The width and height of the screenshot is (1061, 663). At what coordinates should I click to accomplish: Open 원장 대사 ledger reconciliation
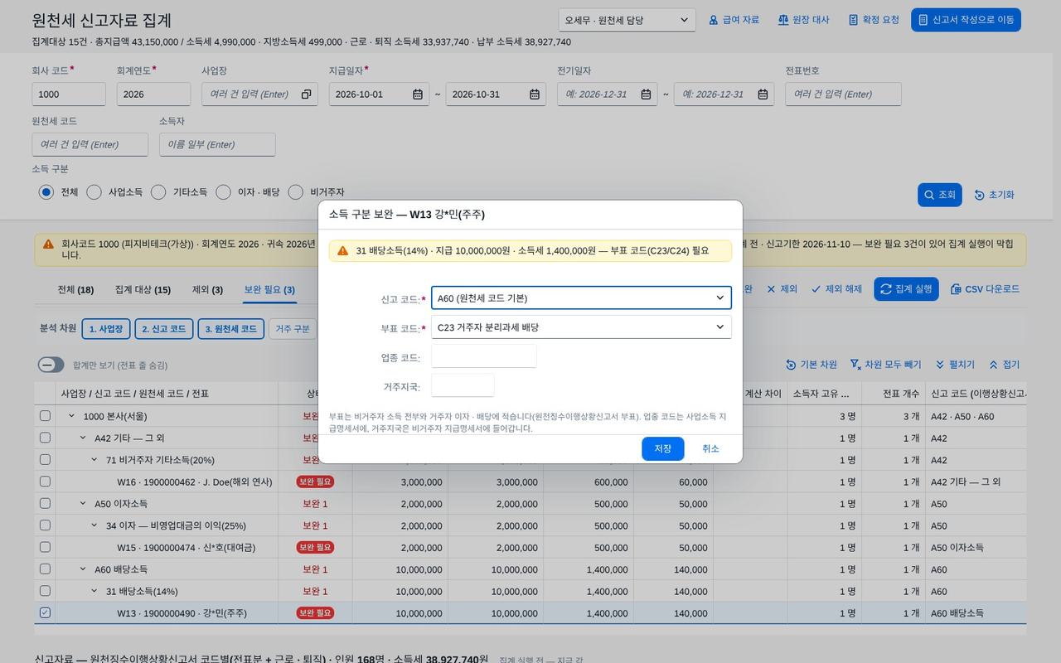click(x=803, y=20)
